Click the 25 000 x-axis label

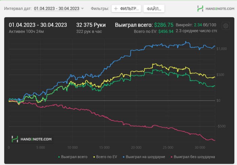[x=168, y=147]
